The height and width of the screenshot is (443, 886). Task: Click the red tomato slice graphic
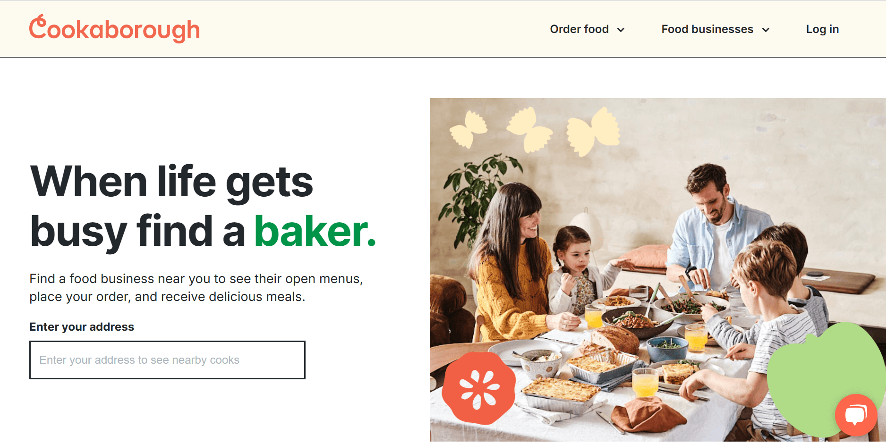479,388
